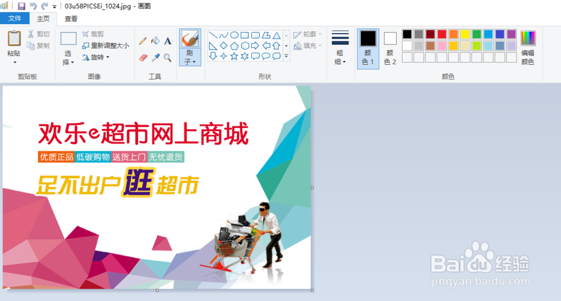
Task: Activate 颜色 1 foreground color
Action: [368, 49]
